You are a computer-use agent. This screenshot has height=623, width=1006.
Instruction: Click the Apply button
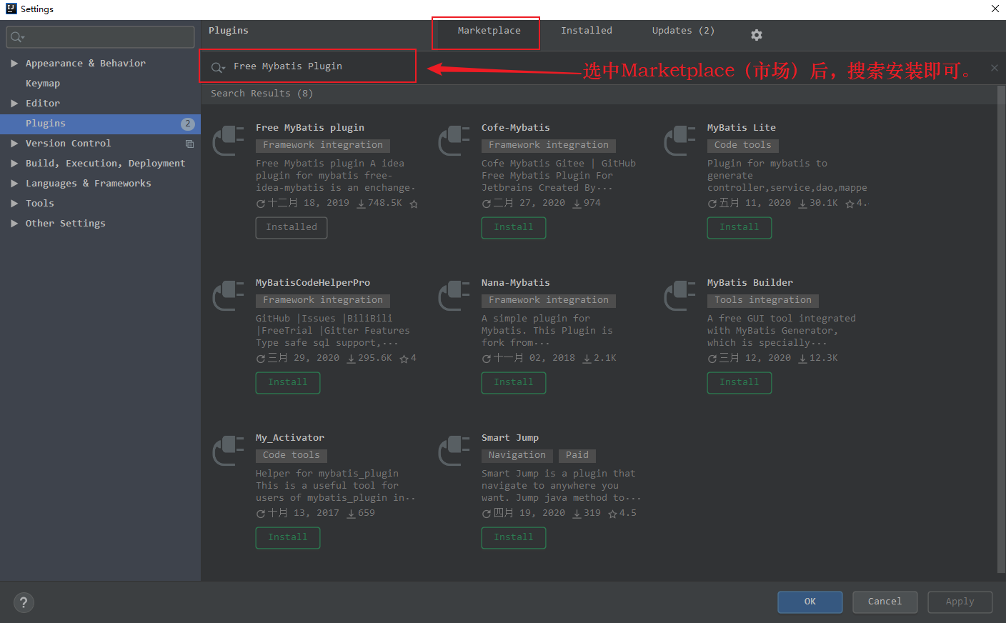click(x=960, y=602)
